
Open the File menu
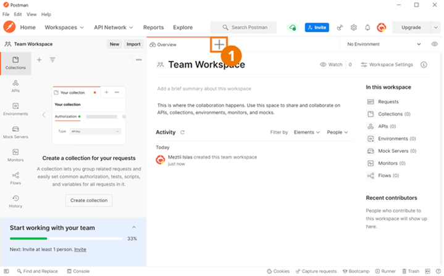tap(6, 14)
